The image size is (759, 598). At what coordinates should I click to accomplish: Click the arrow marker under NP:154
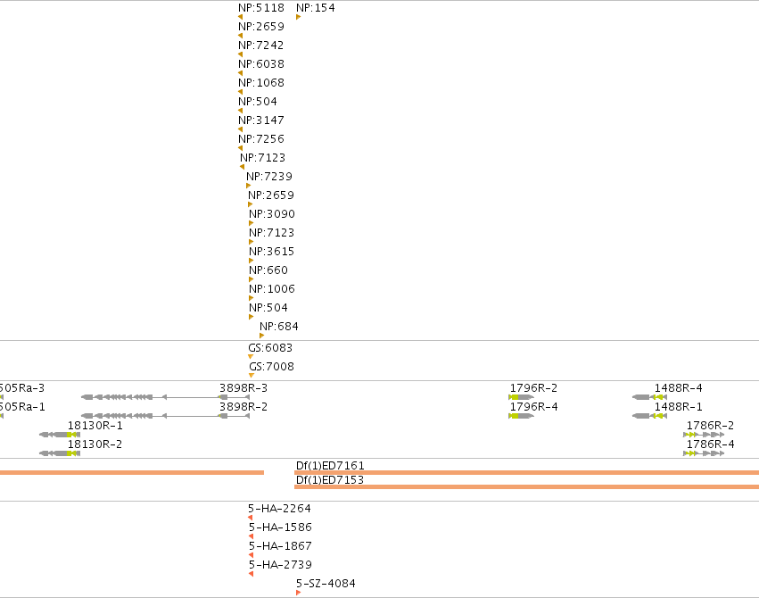click(x=298, y=18)
